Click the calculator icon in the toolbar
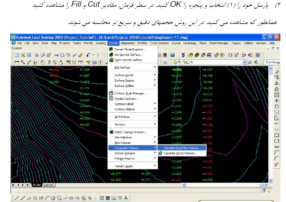Image resolution: width=286 pixels, height=202 pixels. tap(165, 55)
